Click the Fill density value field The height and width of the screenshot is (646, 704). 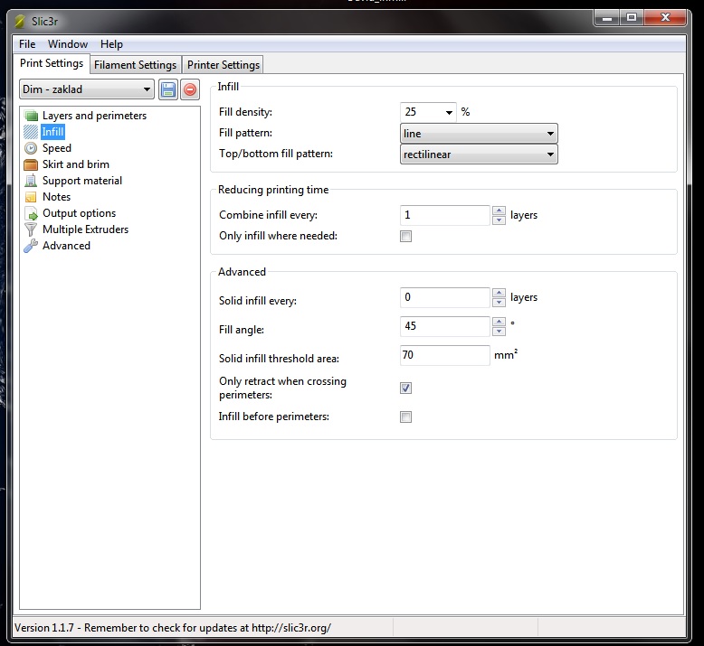pos(421,112)
